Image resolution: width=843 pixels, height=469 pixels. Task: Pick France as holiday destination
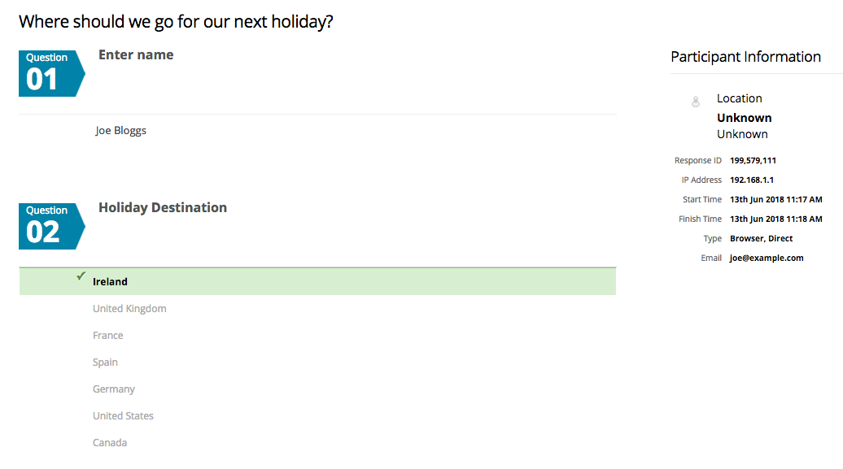pyautogui.click(x=108, y=336)
